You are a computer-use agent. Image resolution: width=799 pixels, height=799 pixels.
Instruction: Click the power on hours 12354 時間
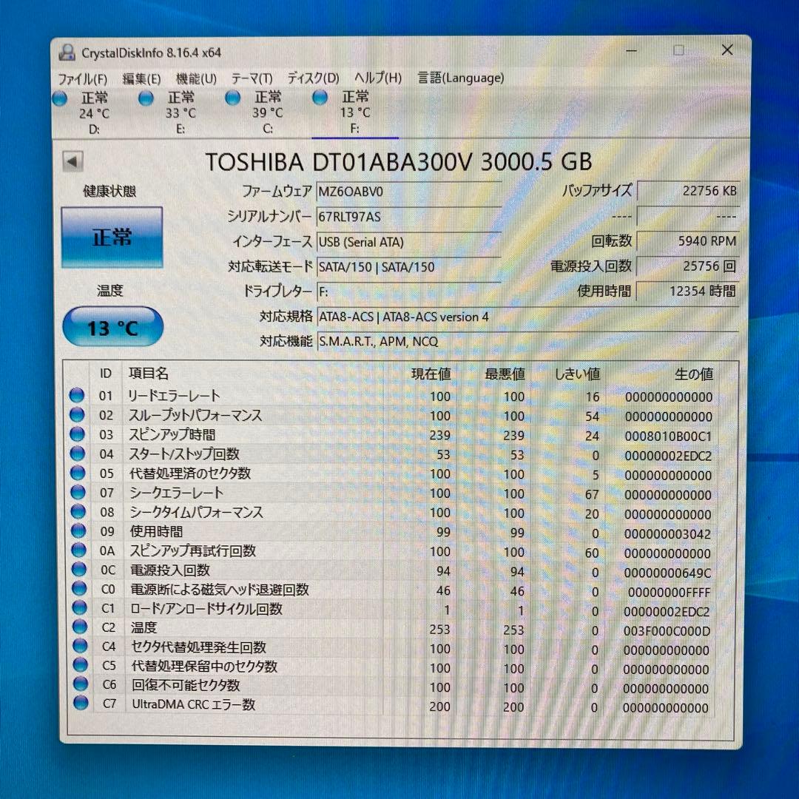(689, 291)
